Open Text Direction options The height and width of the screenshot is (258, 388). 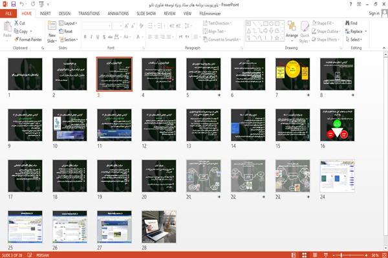pos(217,23)
